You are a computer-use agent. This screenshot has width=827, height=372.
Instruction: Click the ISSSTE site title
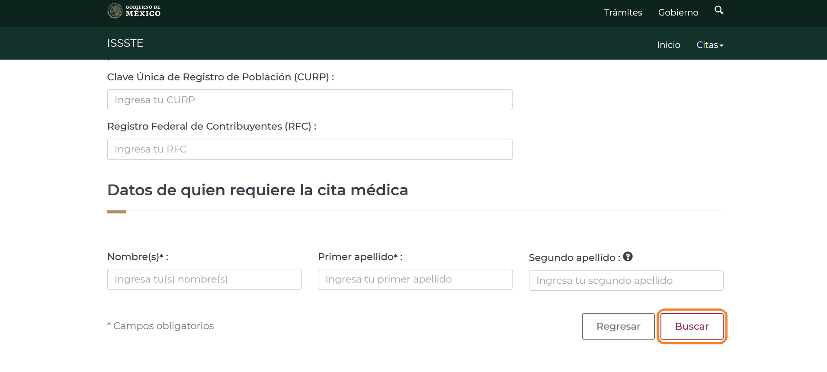[x=125, y=43]
